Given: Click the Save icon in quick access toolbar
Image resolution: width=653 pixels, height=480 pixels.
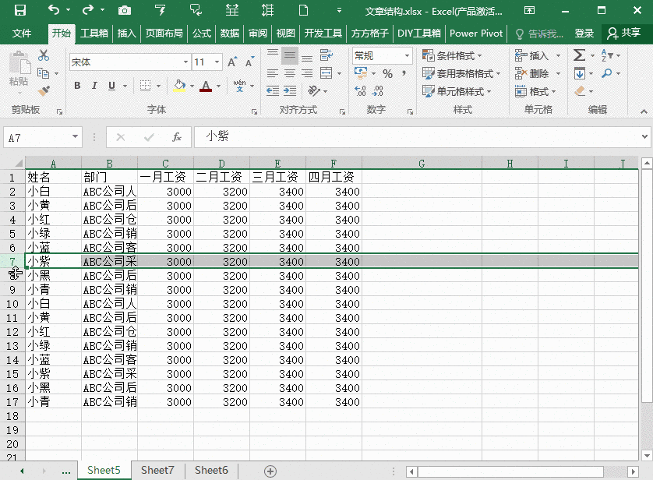Looking at the screenshot, I should [20, 10].
